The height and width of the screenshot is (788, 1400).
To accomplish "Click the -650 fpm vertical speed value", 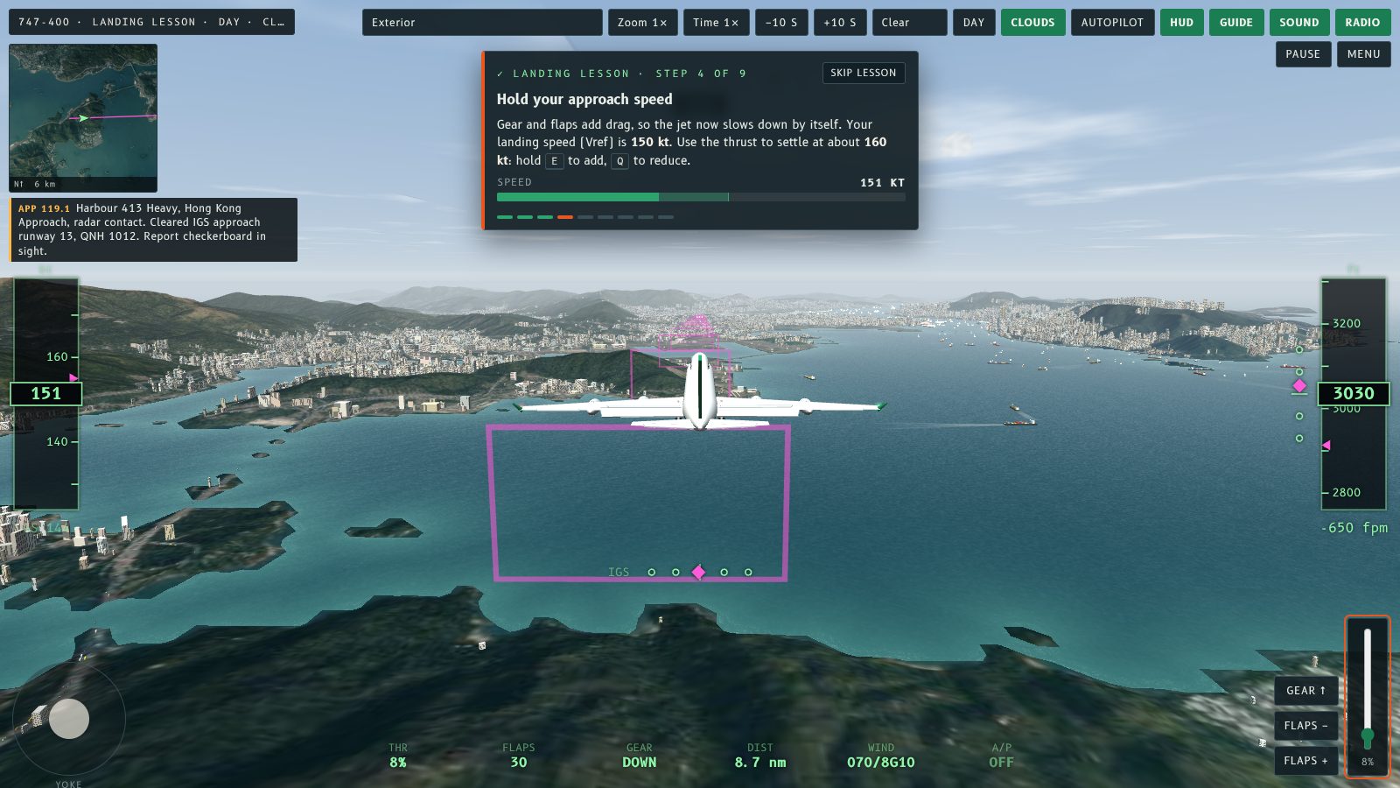I will (x=1354, y=527).
